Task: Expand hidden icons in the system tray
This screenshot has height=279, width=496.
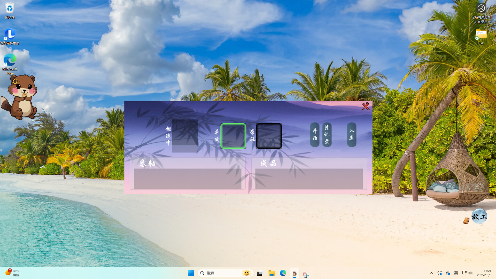Action: coord(431,273)
